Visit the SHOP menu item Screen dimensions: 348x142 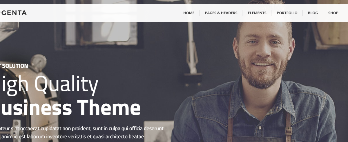click(x=333, y=13)
